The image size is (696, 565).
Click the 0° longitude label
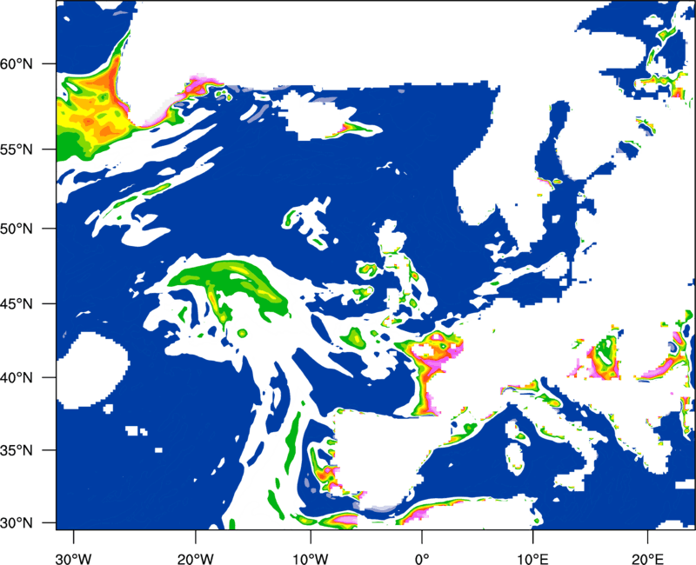[422, 559]
